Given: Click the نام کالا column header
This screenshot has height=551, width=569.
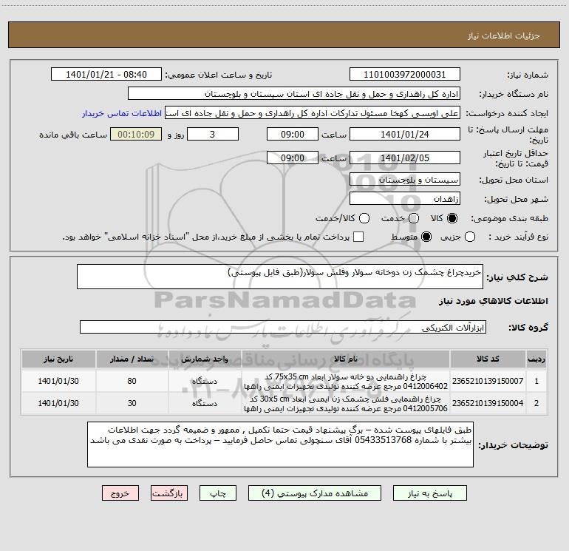Looking at the screenshot, I should pyautogui.click(x=346, y=359).
